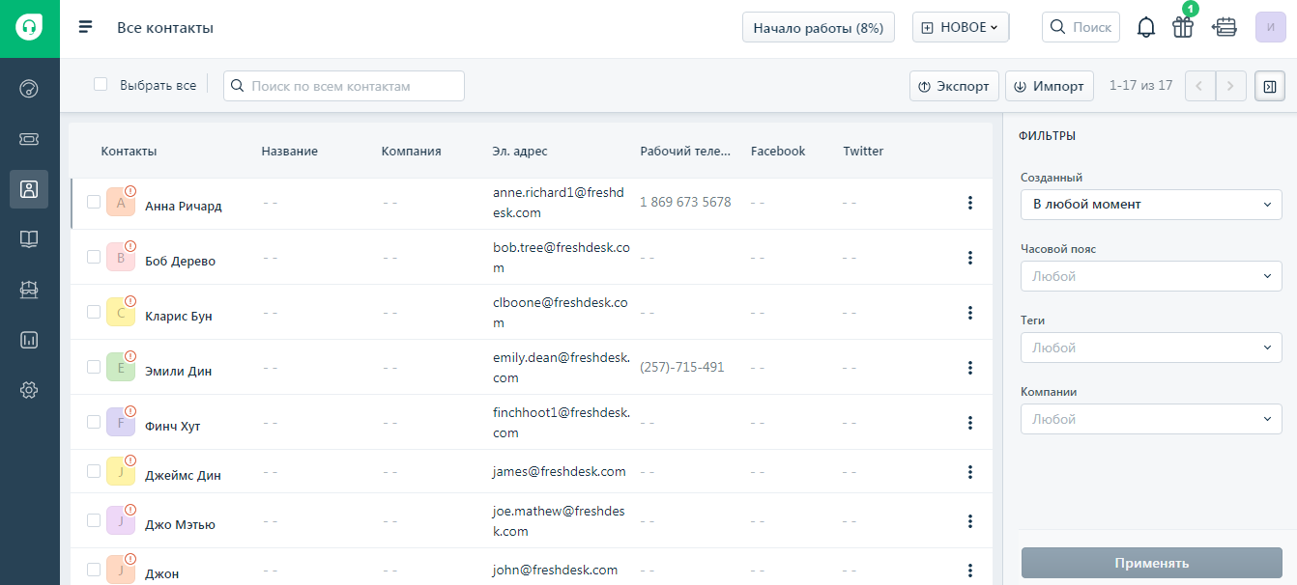
Task: Click phone number (257)-715-491
Action: [x=682, y=367]
